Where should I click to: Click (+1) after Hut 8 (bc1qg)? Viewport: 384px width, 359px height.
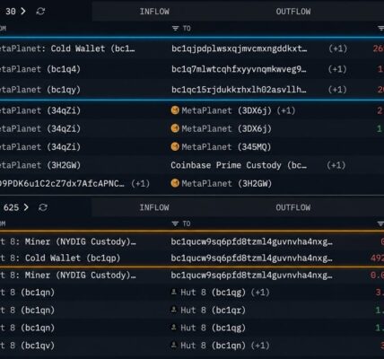coord(260,293)
